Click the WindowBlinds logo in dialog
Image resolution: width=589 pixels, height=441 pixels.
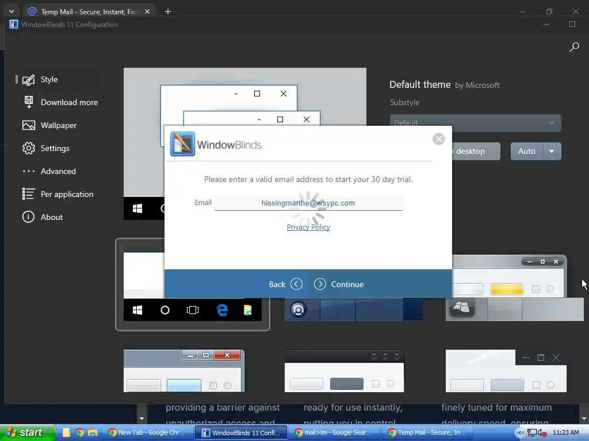click(182, 144)
